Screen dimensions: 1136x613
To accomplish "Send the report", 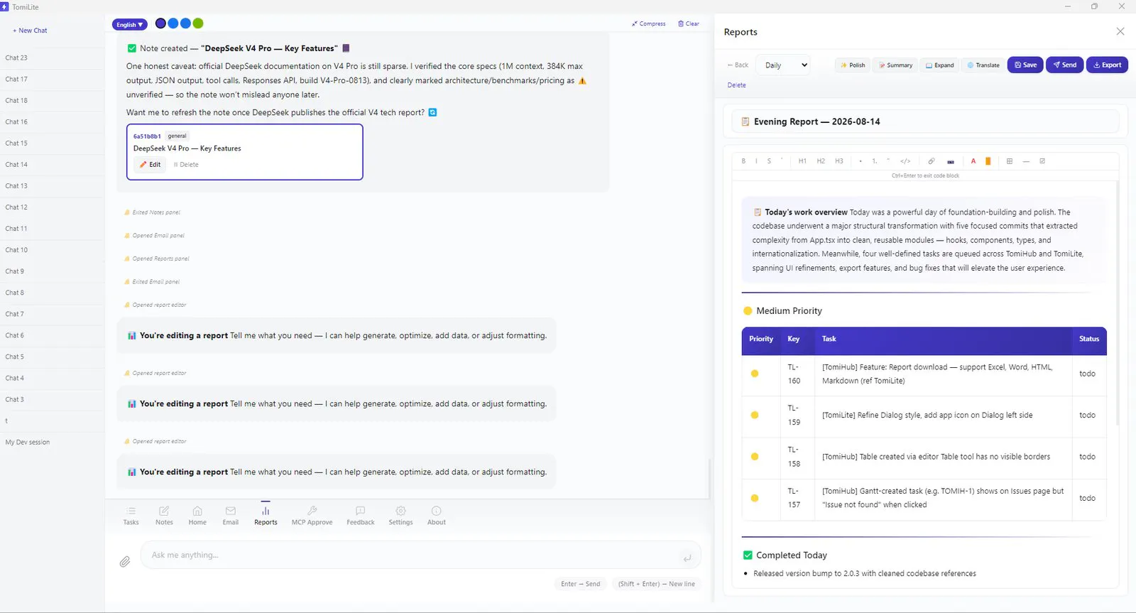I will (1065, 65).
